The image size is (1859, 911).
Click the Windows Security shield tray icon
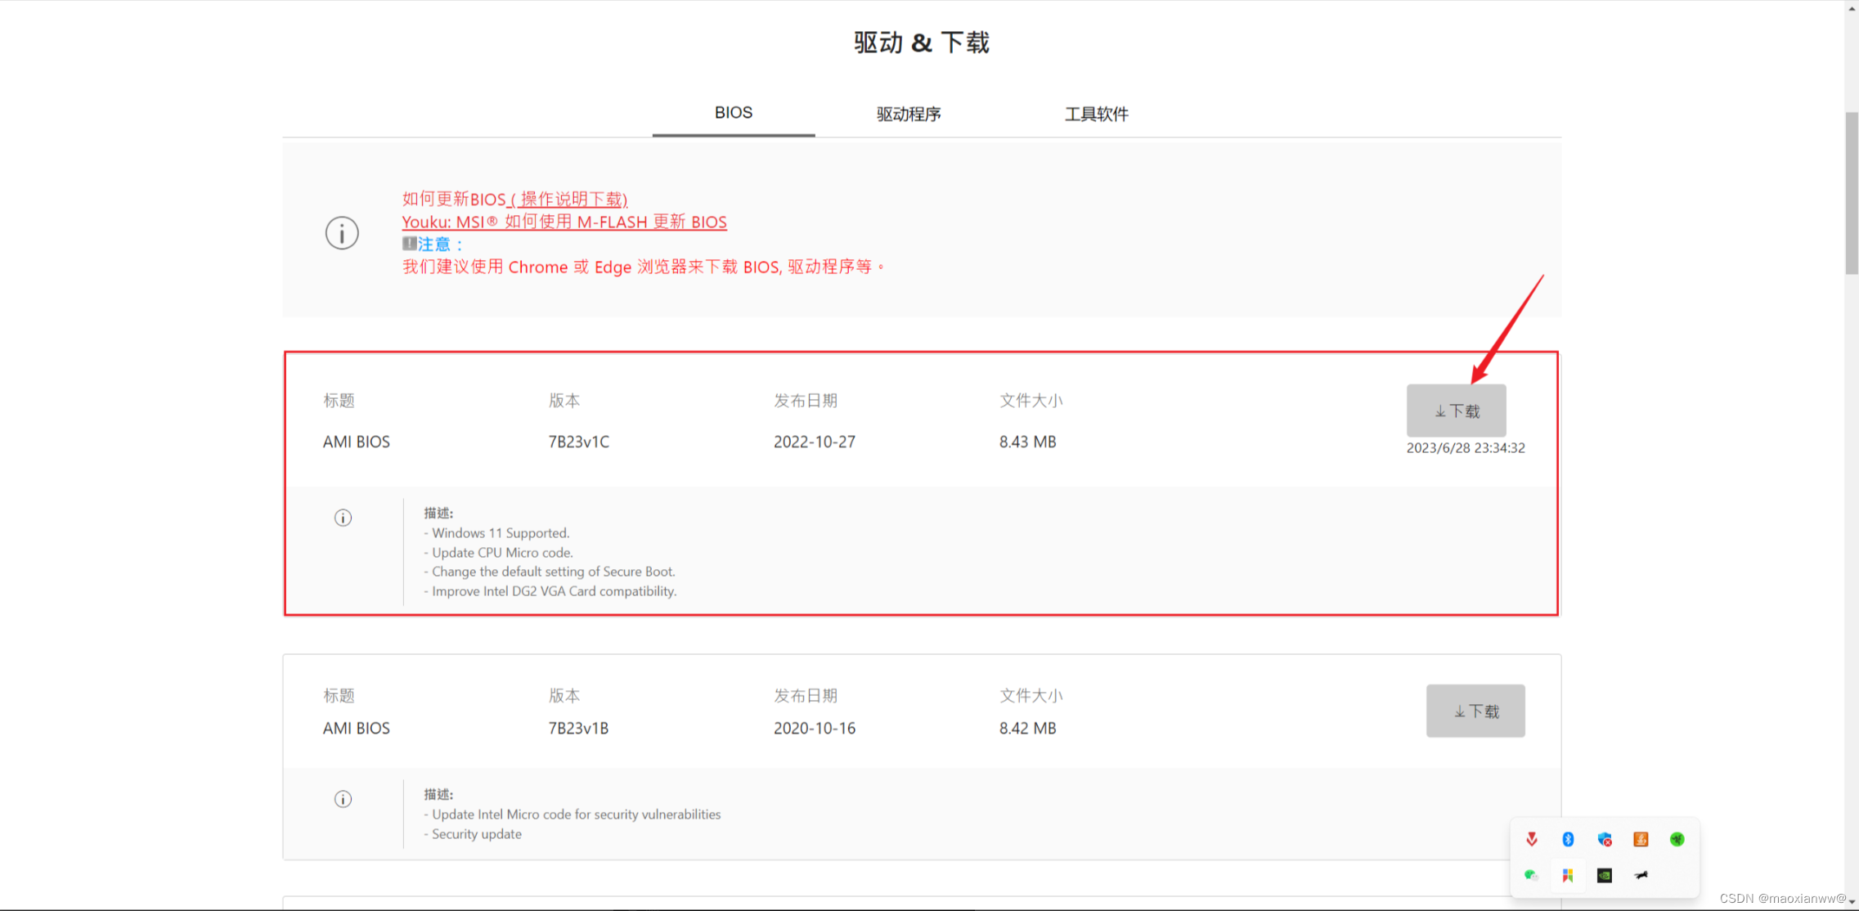pos(1605,839)
